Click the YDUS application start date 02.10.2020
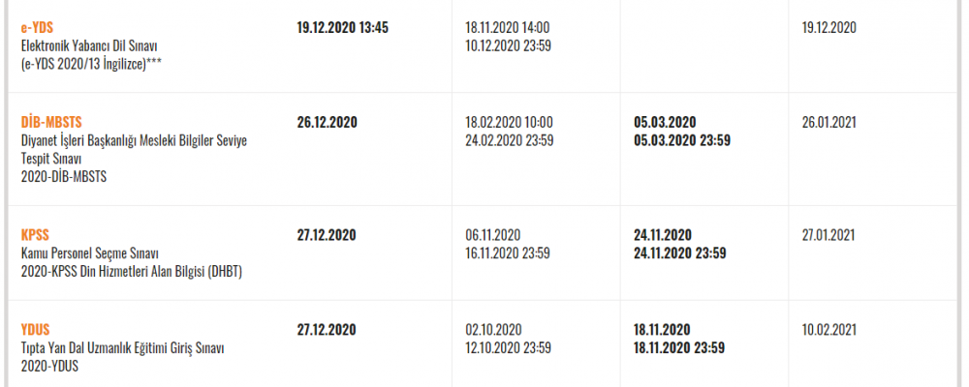 (493, 329)
